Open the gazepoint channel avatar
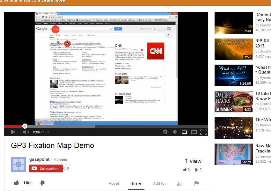The width and height of the screenshot is (271, 191). click(18, 165)
